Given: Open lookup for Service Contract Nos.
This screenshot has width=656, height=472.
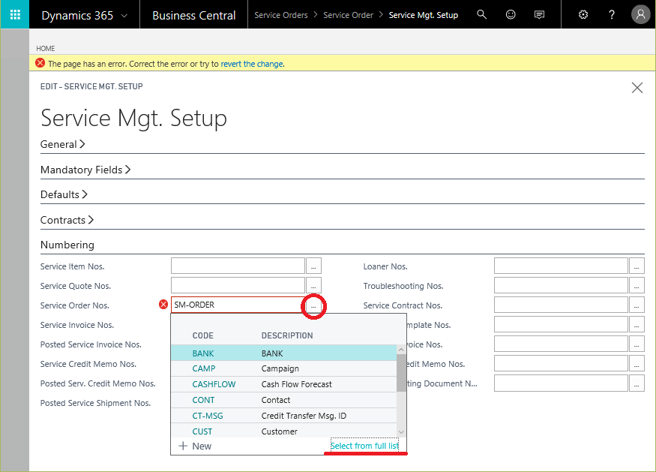Looking at the screenshot, I should pos(637,305).
